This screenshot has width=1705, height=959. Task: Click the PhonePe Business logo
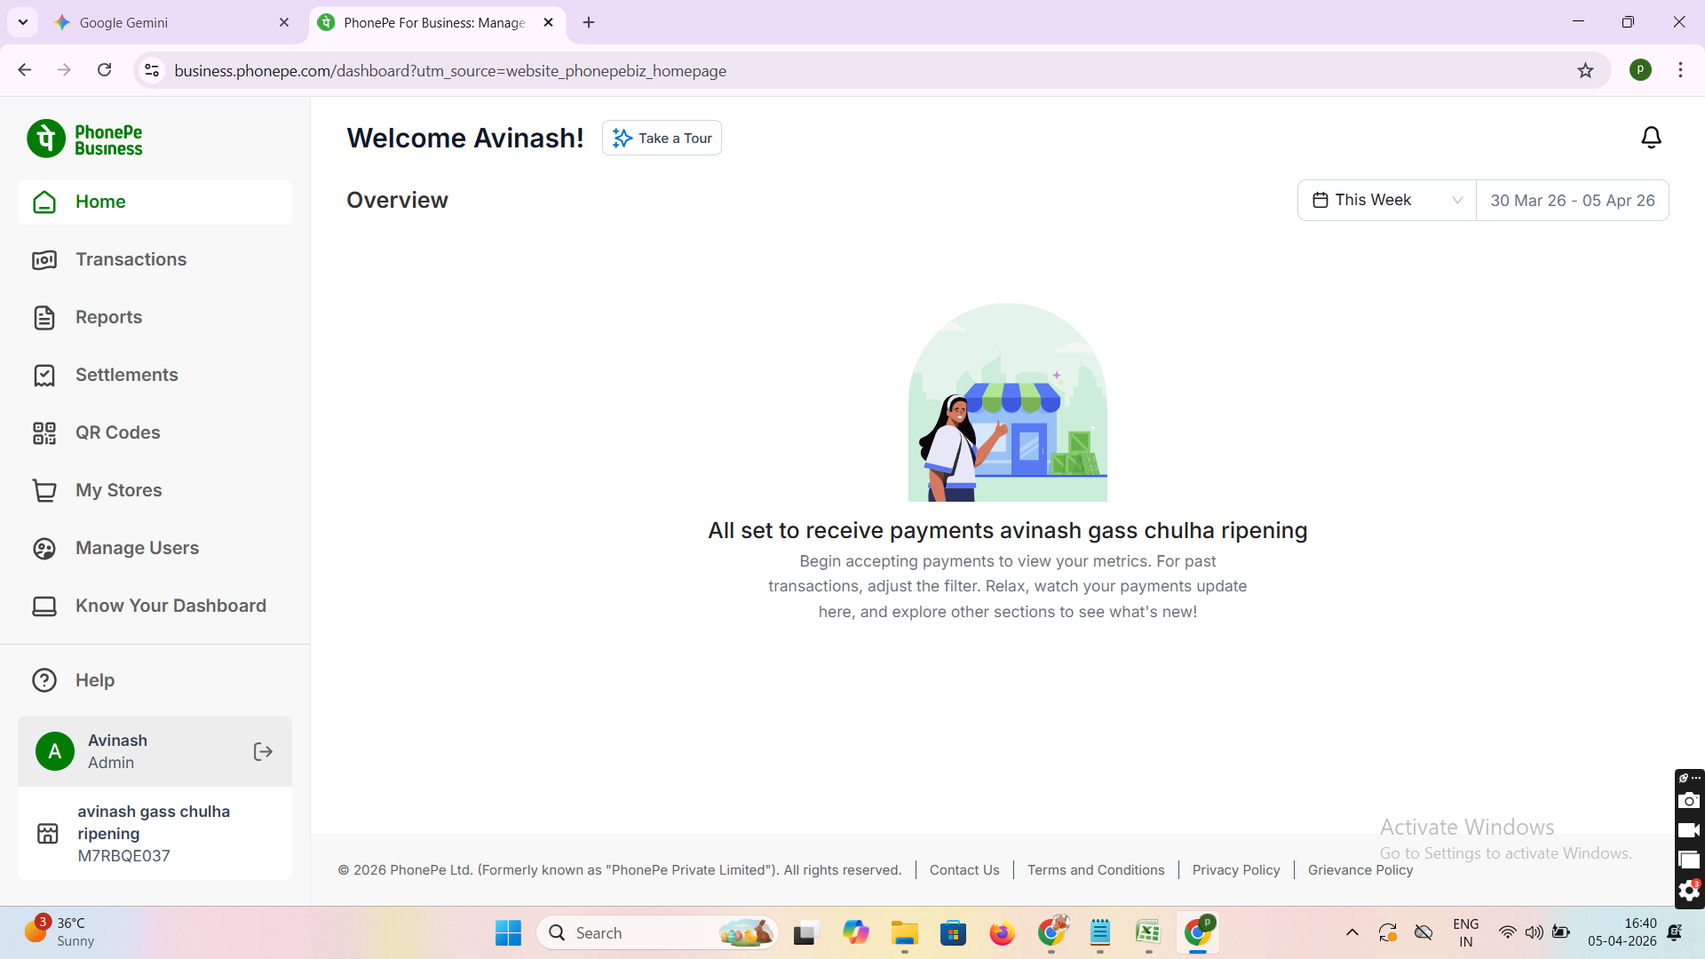click(x=84, y=139)
